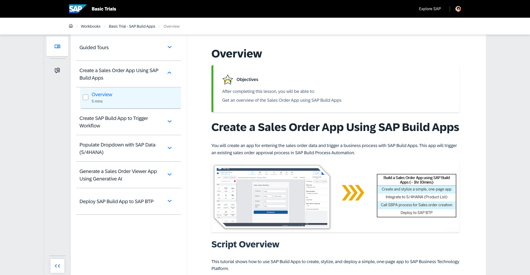Open the user profile avatar
The width and height of the screenshot is (530, 275).
458,9
